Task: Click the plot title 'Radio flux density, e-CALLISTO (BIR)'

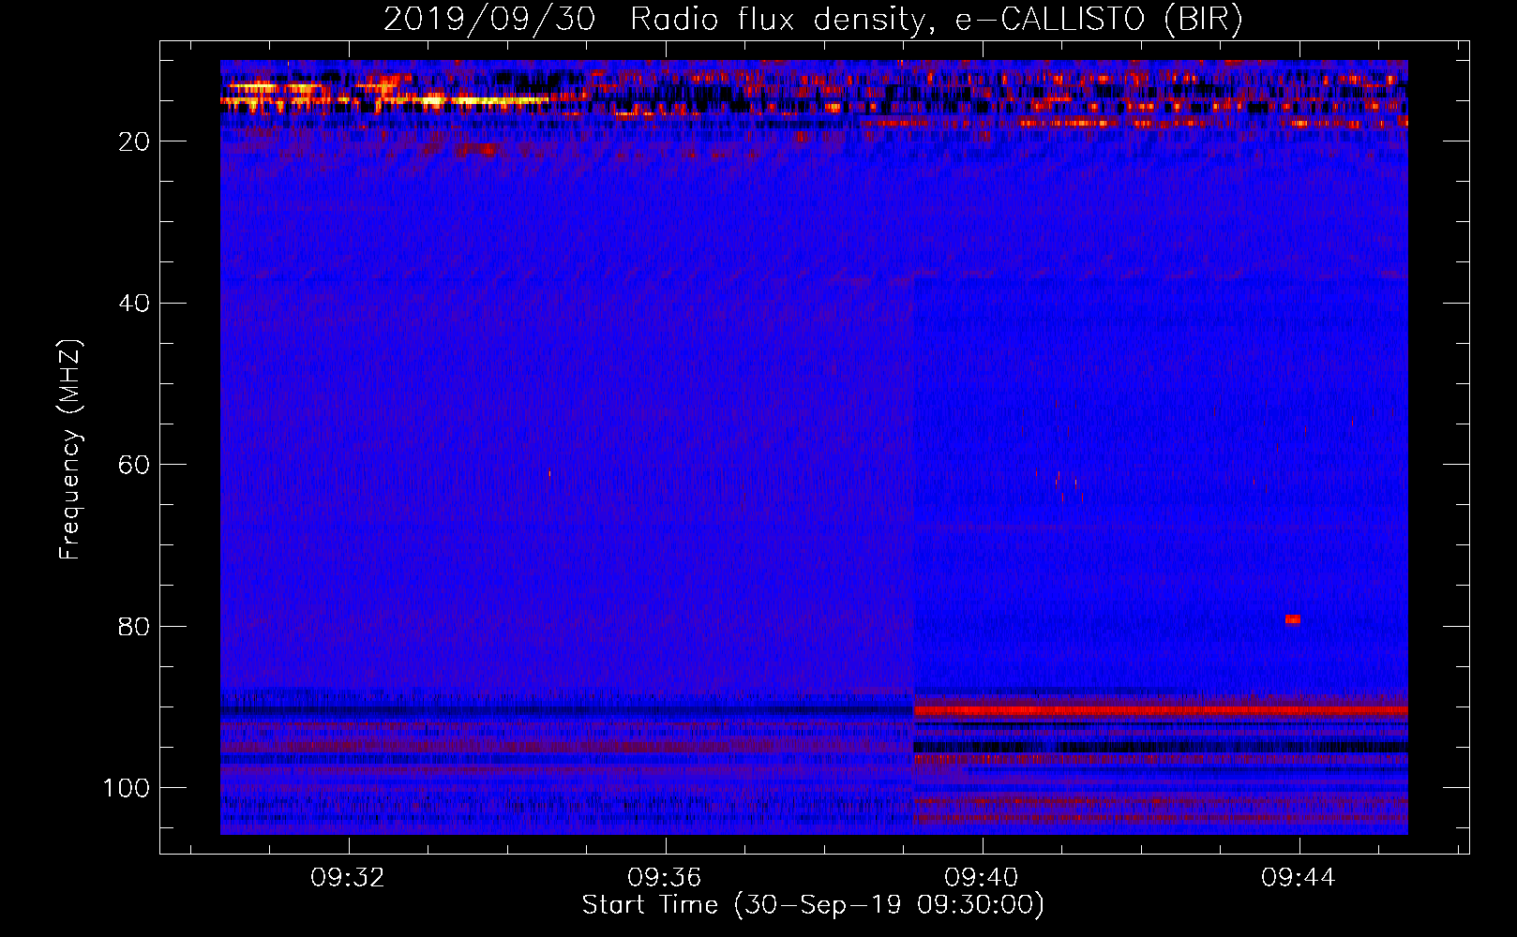Action: [x=936, y=19]
